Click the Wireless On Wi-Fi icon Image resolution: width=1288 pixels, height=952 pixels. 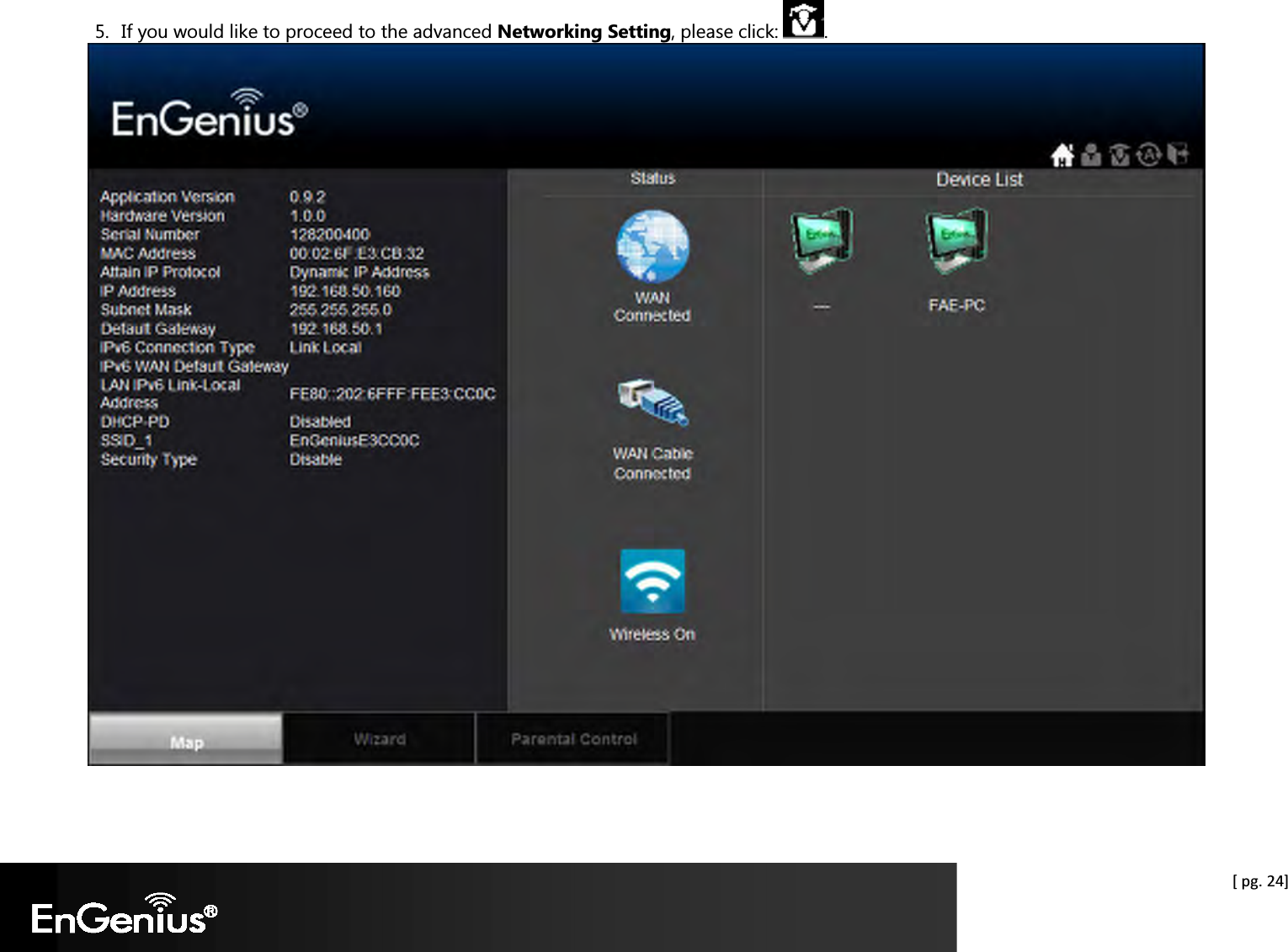point(652,581)
